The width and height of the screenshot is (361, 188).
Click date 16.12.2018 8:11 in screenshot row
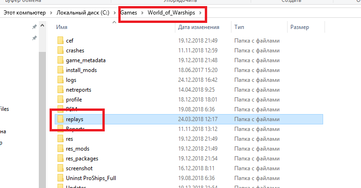point(196,168)
